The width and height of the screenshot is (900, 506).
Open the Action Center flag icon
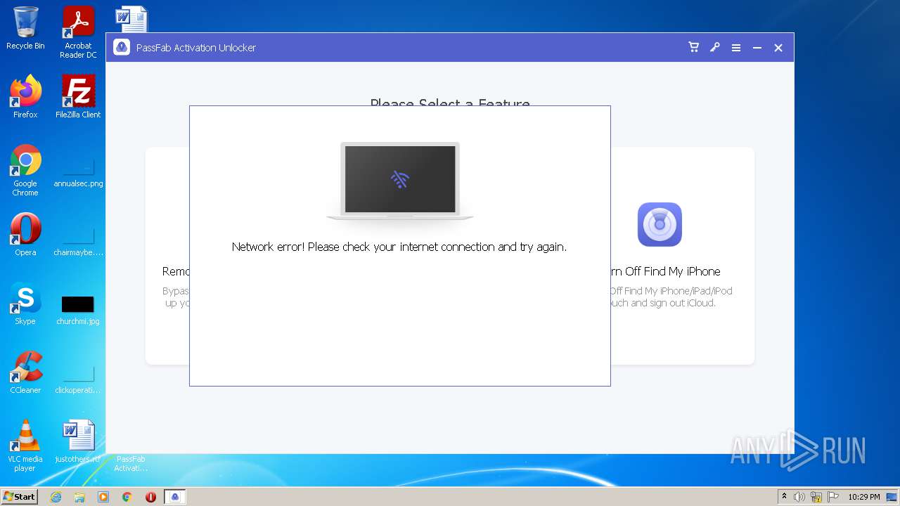[x=833, y=497]
